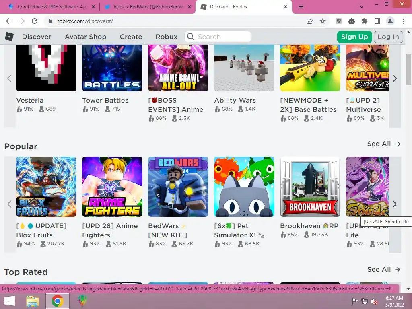Click the search magnifier icon
The width and height of the screenshot is (412, 309).
click(x=191, y=37)
